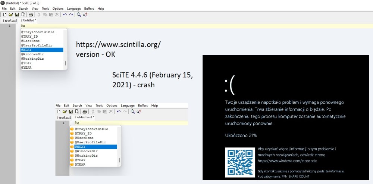Switch to 1 test5.au3 tab in main window
The width and height of the screenshot is (373, 184).
10,21
